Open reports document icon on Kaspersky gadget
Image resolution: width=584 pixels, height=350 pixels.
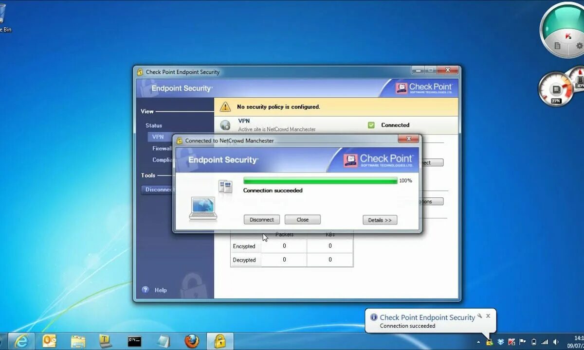click(x=558, y=46)
